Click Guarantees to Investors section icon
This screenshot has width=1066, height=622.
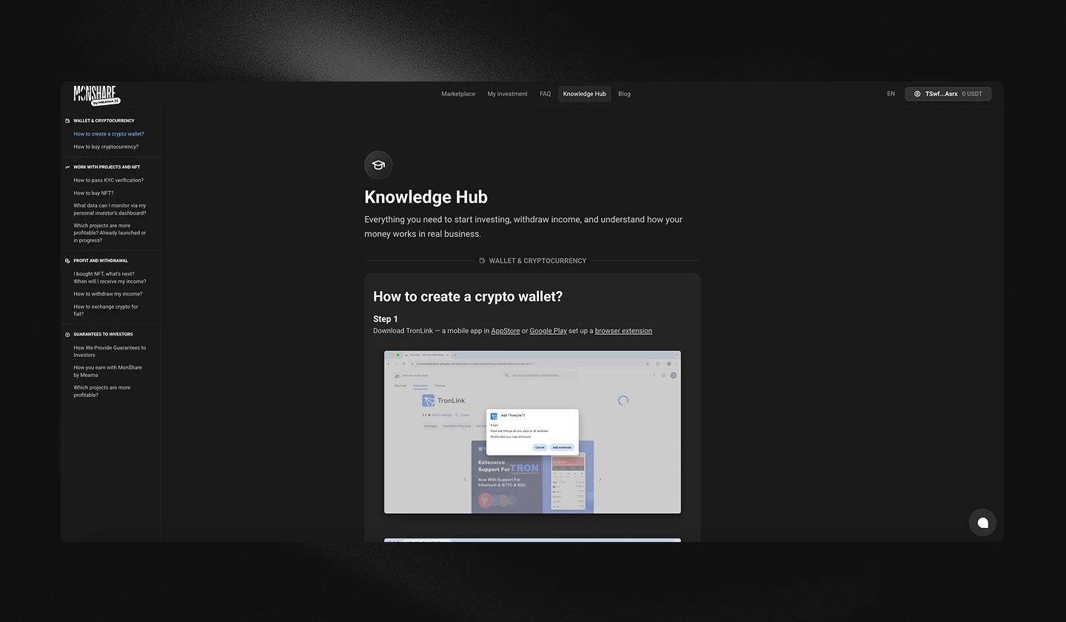[67, 335]
